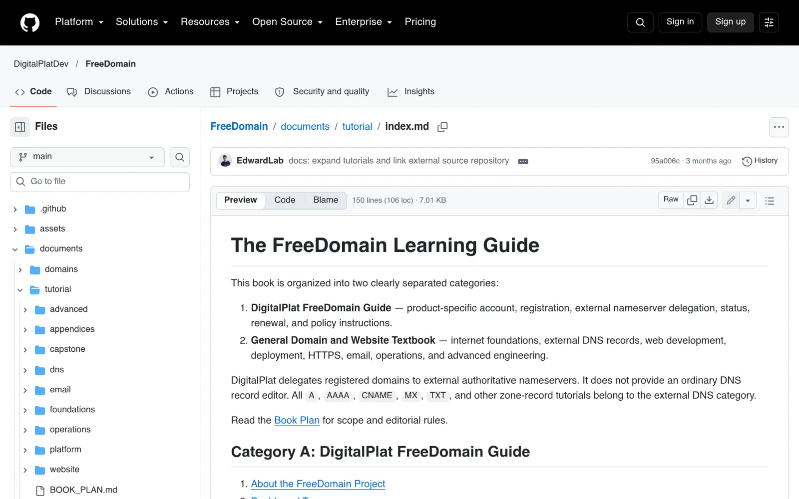Open the document outline
Screen dimensions: 799x499
[770, 201]
